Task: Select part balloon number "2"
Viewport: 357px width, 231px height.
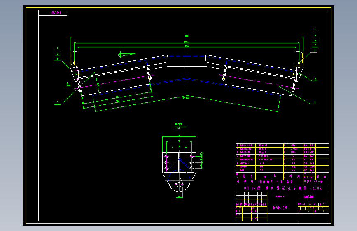Action: pyautogui.click(x=315, y=79)
